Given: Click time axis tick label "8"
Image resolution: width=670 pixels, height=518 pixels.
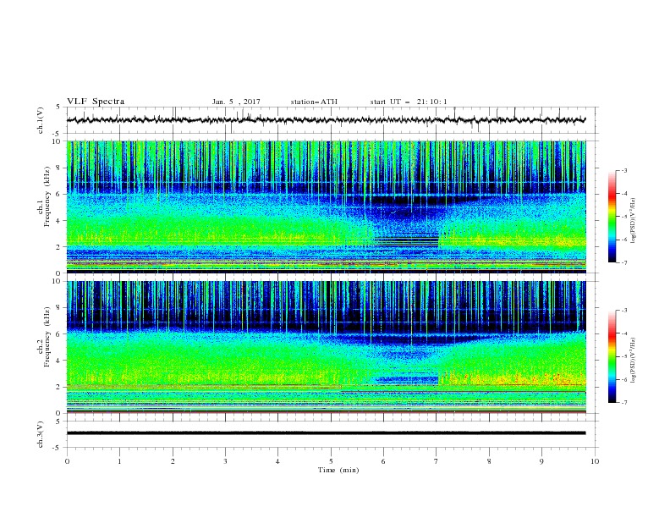Looking at the screenshot, I should [x=489, y=461].
